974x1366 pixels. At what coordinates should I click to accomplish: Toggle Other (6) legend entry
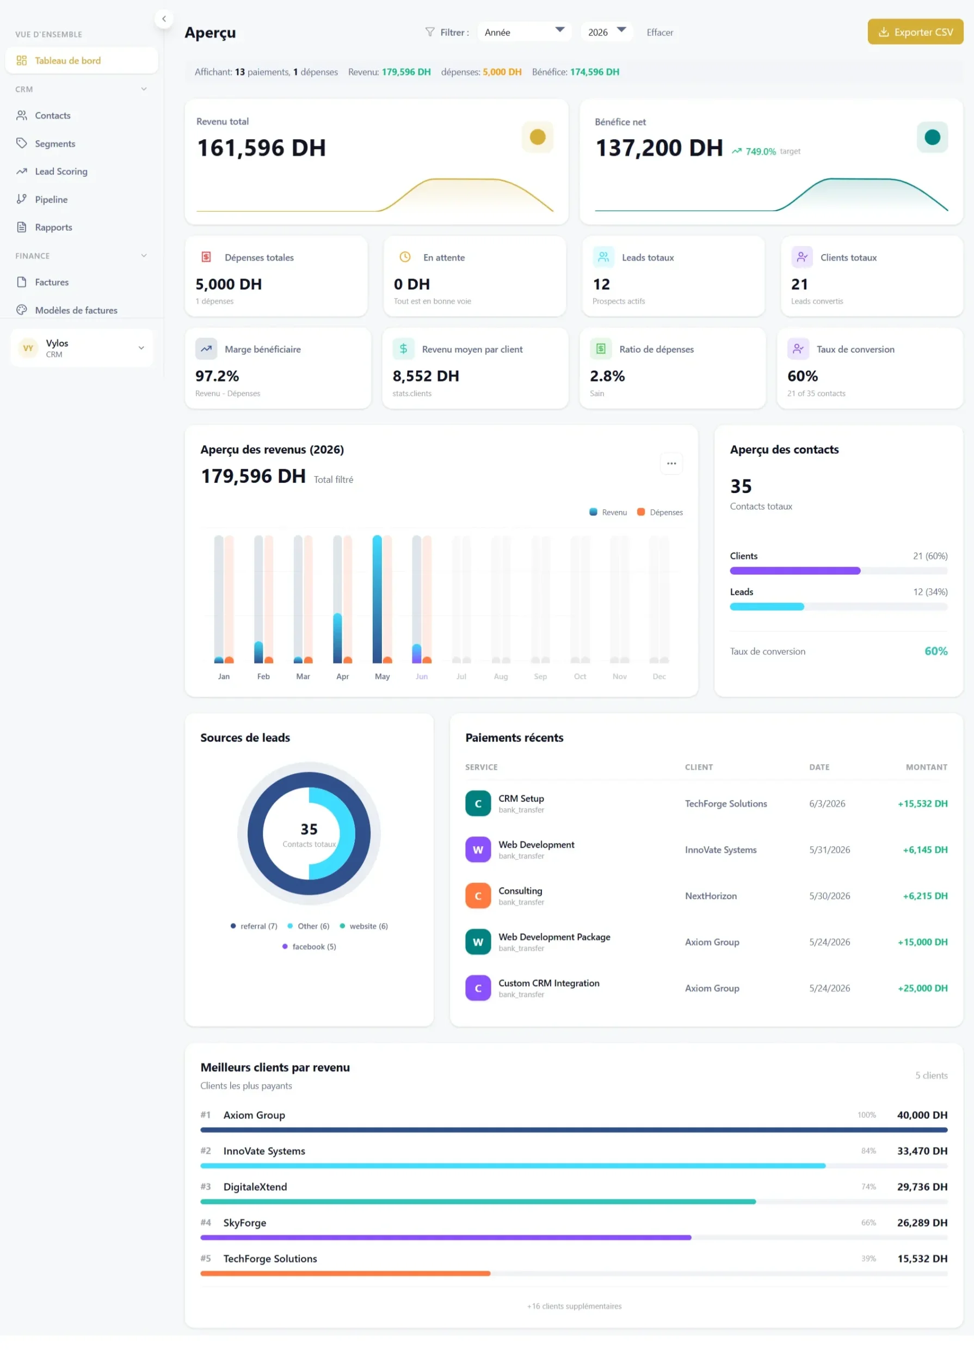tap(309, 926)
